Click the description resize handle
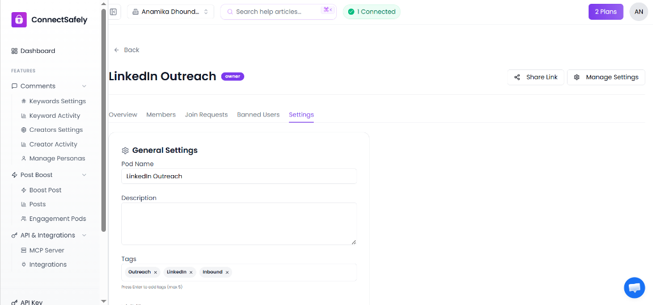Viewport: 653px width, 305px height. [354, 242]
